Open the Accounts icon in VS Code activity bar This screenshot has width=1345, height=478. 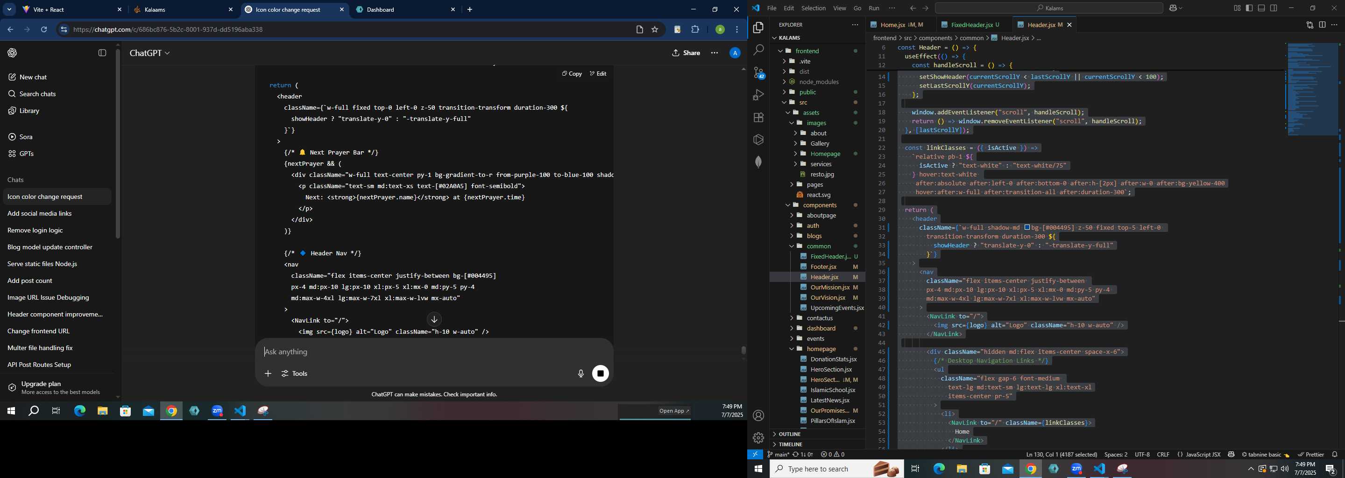tap(758, 416)
